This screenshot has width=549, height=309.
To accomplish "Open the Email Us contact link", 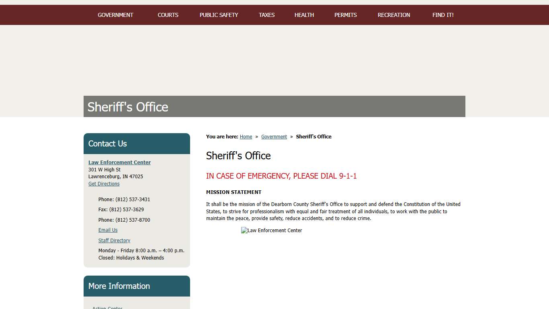I will 108,230.
